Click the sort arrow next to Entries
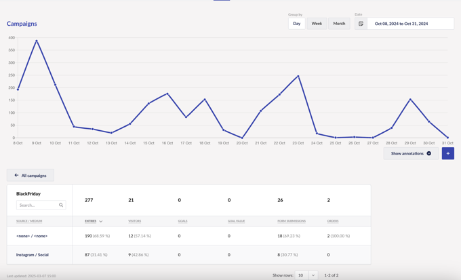This screenshot has width=461, height=280. click(101, 221)
